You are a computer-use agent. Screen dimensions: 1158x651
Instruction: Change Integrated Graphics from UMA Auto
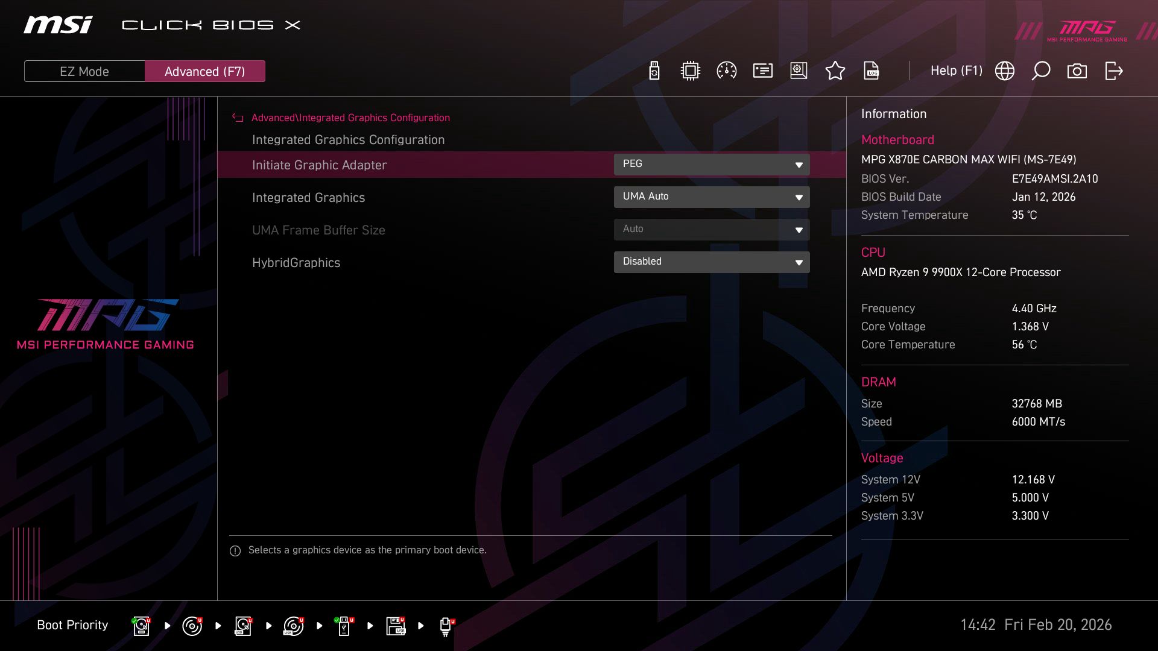[712, 197]
